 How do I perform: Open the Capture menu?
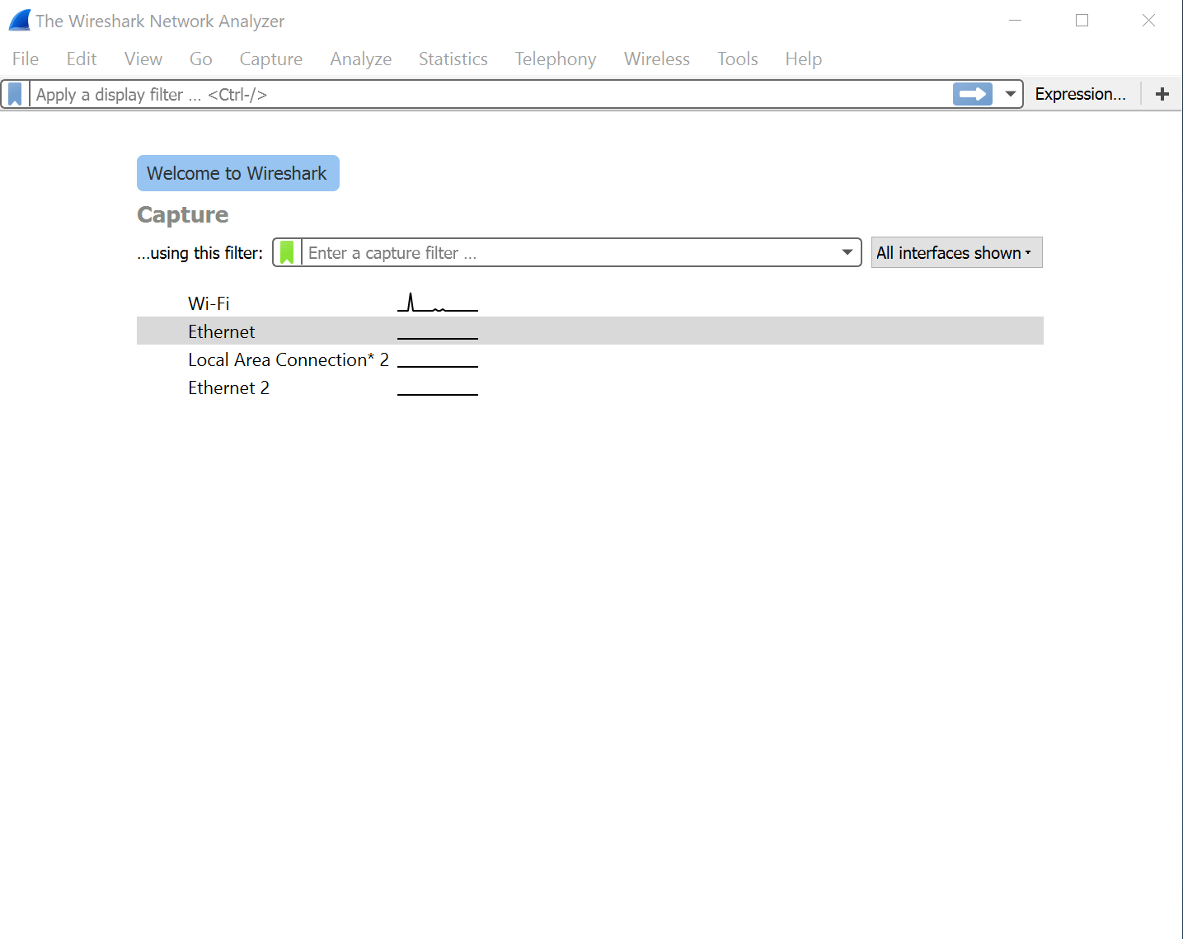271,59
